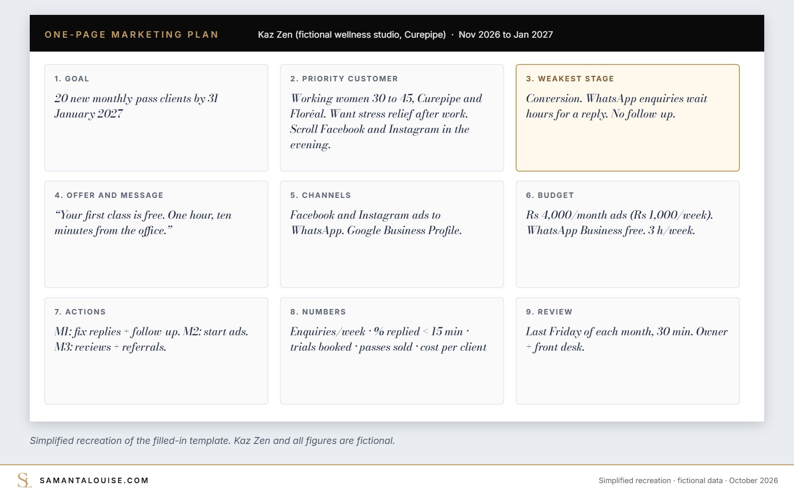Screen dimensions: 794x496
Task: Click the SL monogram logo
Action: (x=24, y=480)
